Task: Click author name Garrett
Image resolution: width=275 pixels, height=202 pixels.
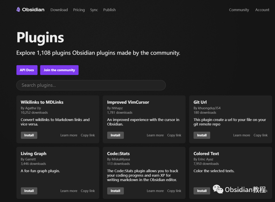Action: (31, 159)
